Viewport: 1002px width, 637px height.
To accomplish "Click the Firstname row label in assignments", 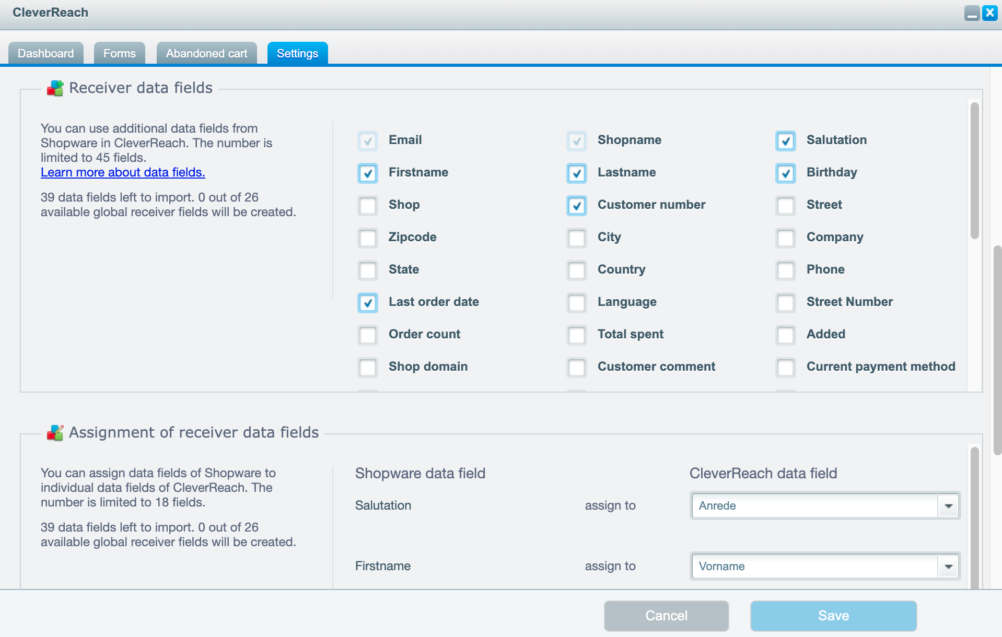I will (x=383, y=566).
